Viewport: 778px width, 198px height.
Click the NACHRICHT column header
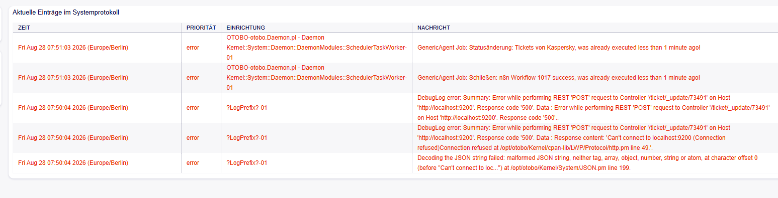point(434,28)
